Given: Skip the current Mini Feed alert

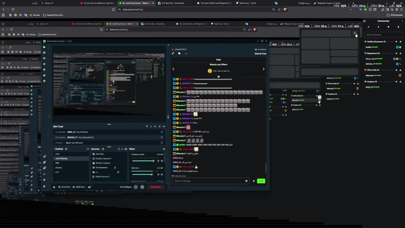Looking at the screenshot, I should [155, 126].
